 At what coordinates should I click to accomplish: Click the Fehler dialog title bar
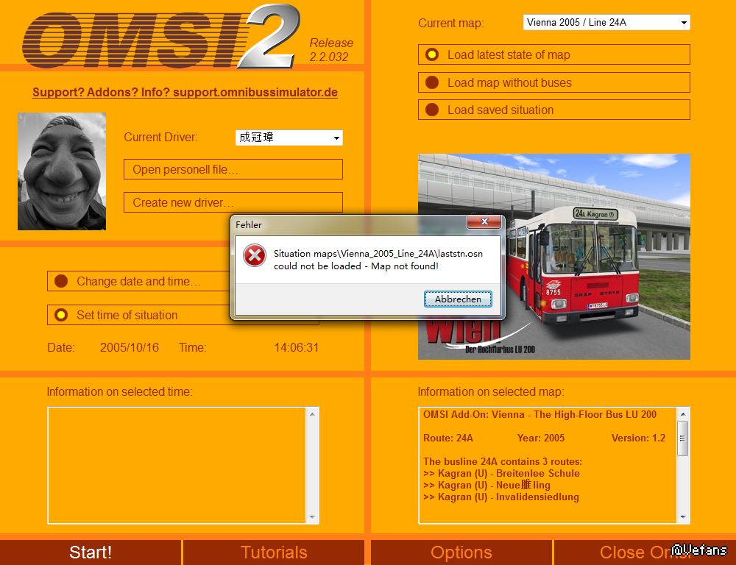click(350, 224)
